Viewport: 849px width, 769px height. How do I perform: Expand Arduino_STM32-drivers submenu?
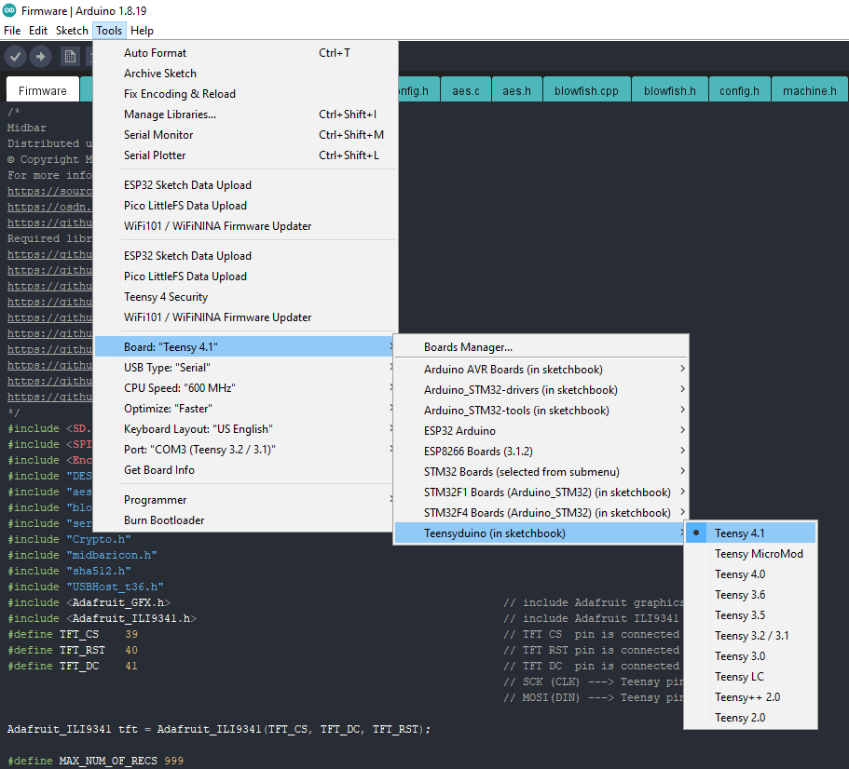(x=541, y=390)
